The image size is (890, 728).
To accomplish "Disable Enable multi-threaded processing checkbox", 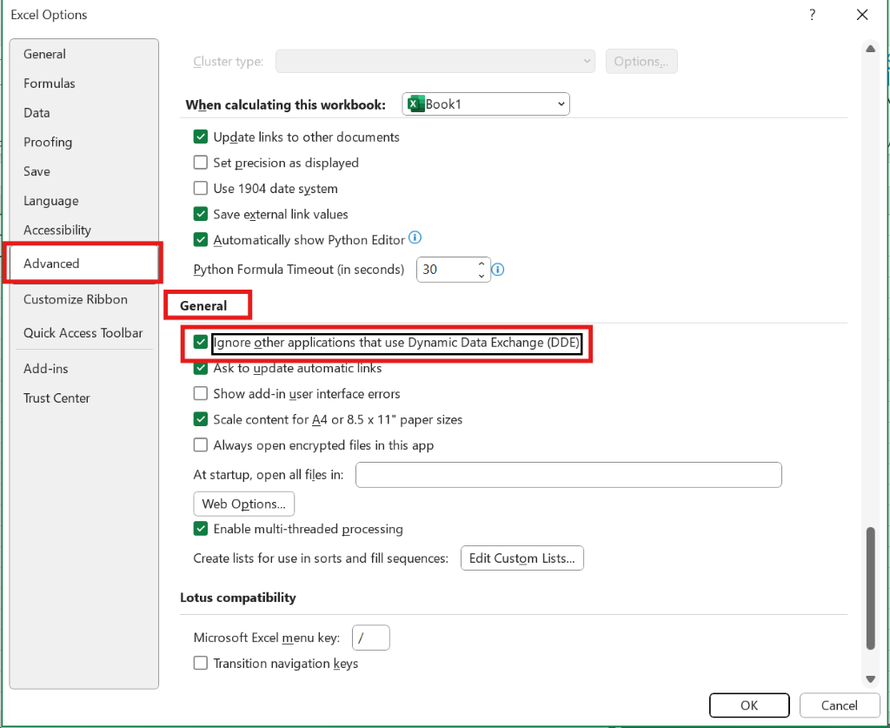I will (201, 529).
